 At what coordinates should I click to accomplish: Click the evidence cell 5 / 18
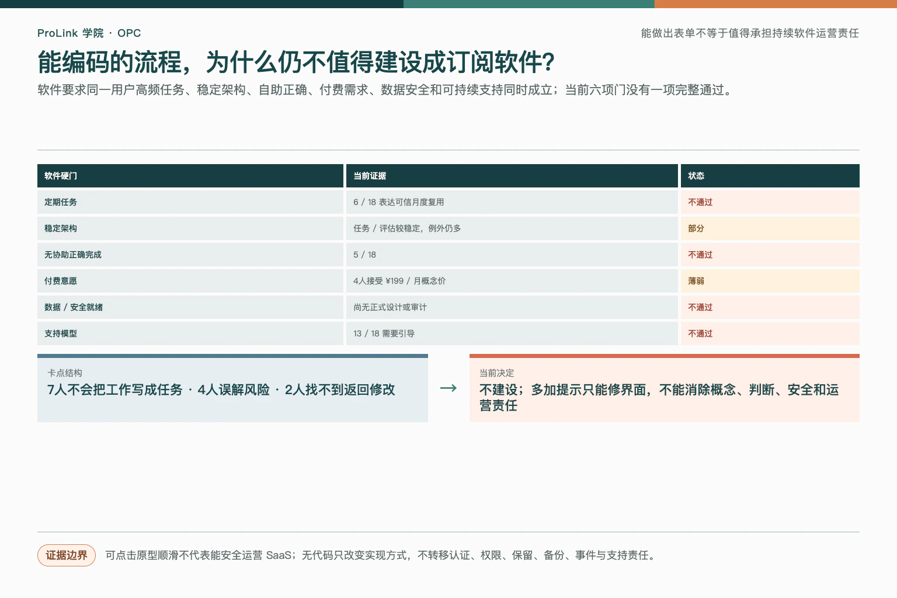(512, 255)
